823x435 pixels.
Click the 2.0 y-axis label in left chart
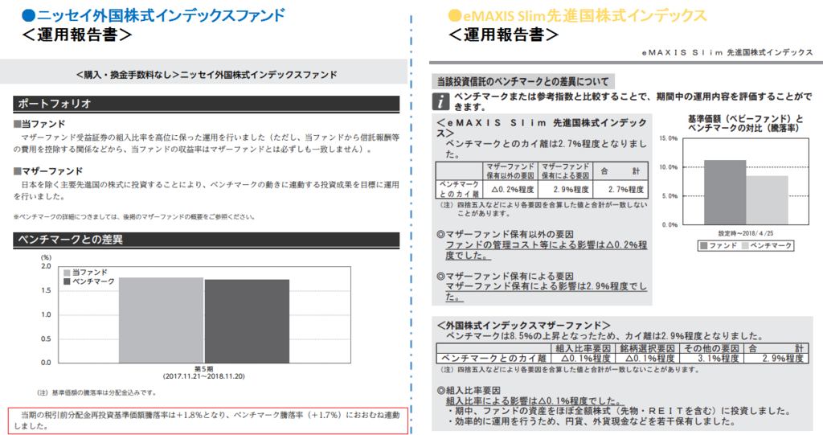(x=46, y=266)
